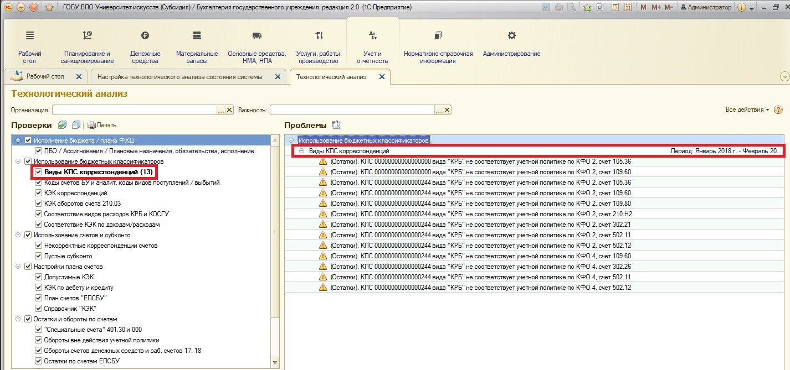Screen dimensions: 790x370
Task: Click the report icon next to Проблемы
Action: [x=336, y=125]
